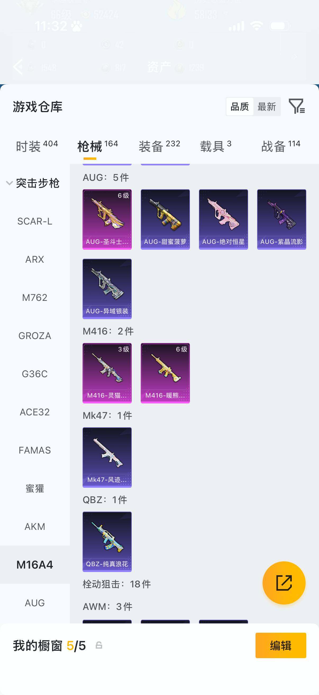Click the 编辑 button
The width and height of the screenshot is (319, 695).
(x=281, y=645)
